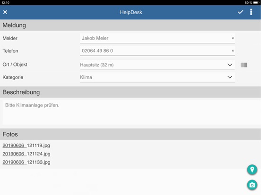Edit the Telefon number input field
The width and height of the screenshot is (261, 195).
(x=157, y=51)
